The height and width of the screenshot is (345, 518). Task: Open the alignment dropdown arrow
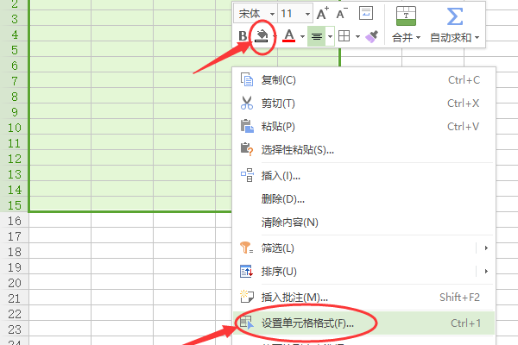pos(330,36)
